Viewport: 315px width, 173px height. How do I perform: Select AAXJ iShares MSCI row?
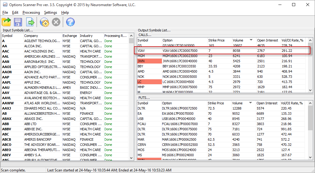click(65, 108)
